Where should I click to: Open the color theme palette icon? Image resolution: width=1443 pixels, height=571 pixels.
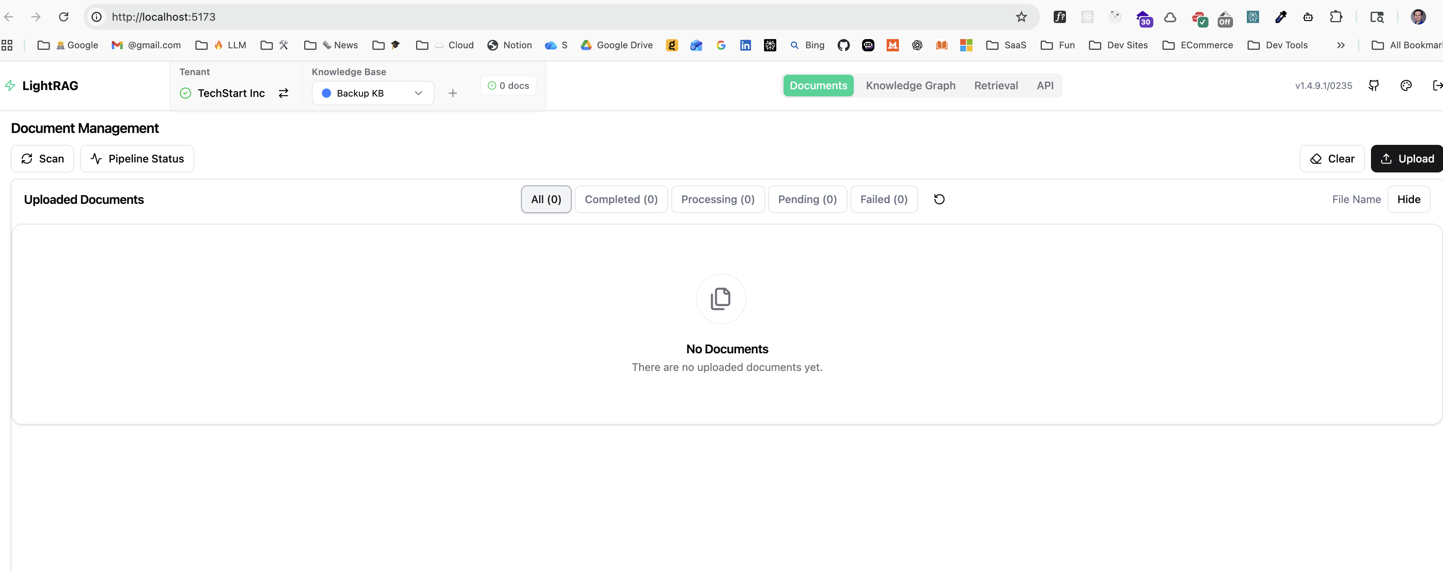[1405, 85]
